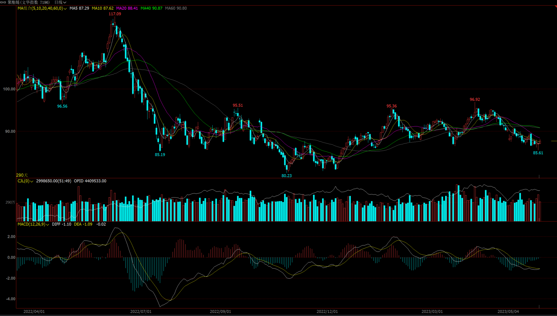
Task: Click the 290天 day count label
Action: pos(22,175)
